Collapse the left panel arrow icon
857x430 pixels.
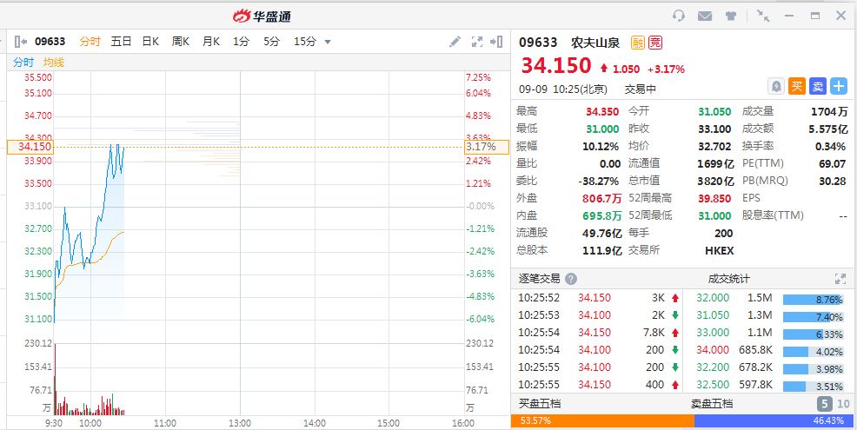coord(19,41)
